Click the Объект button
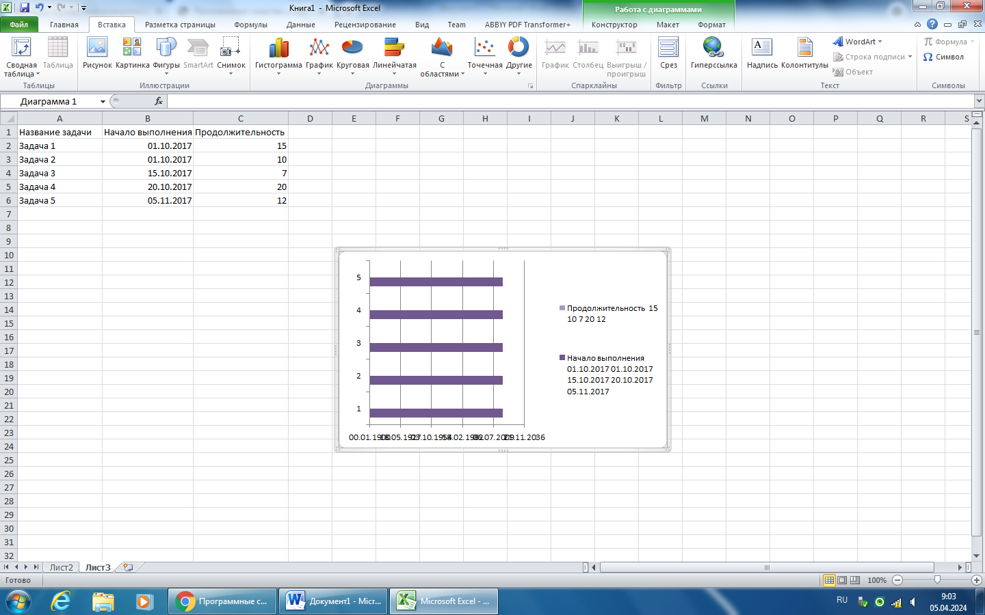The height and width of the screenshot is (615, 985). [x=853, y=72]
